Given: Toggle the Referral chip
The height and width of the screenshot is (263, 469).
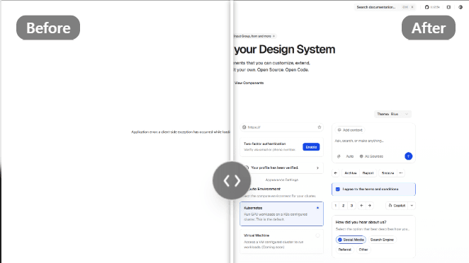Looking at the screenshot, I should point(344,250).
